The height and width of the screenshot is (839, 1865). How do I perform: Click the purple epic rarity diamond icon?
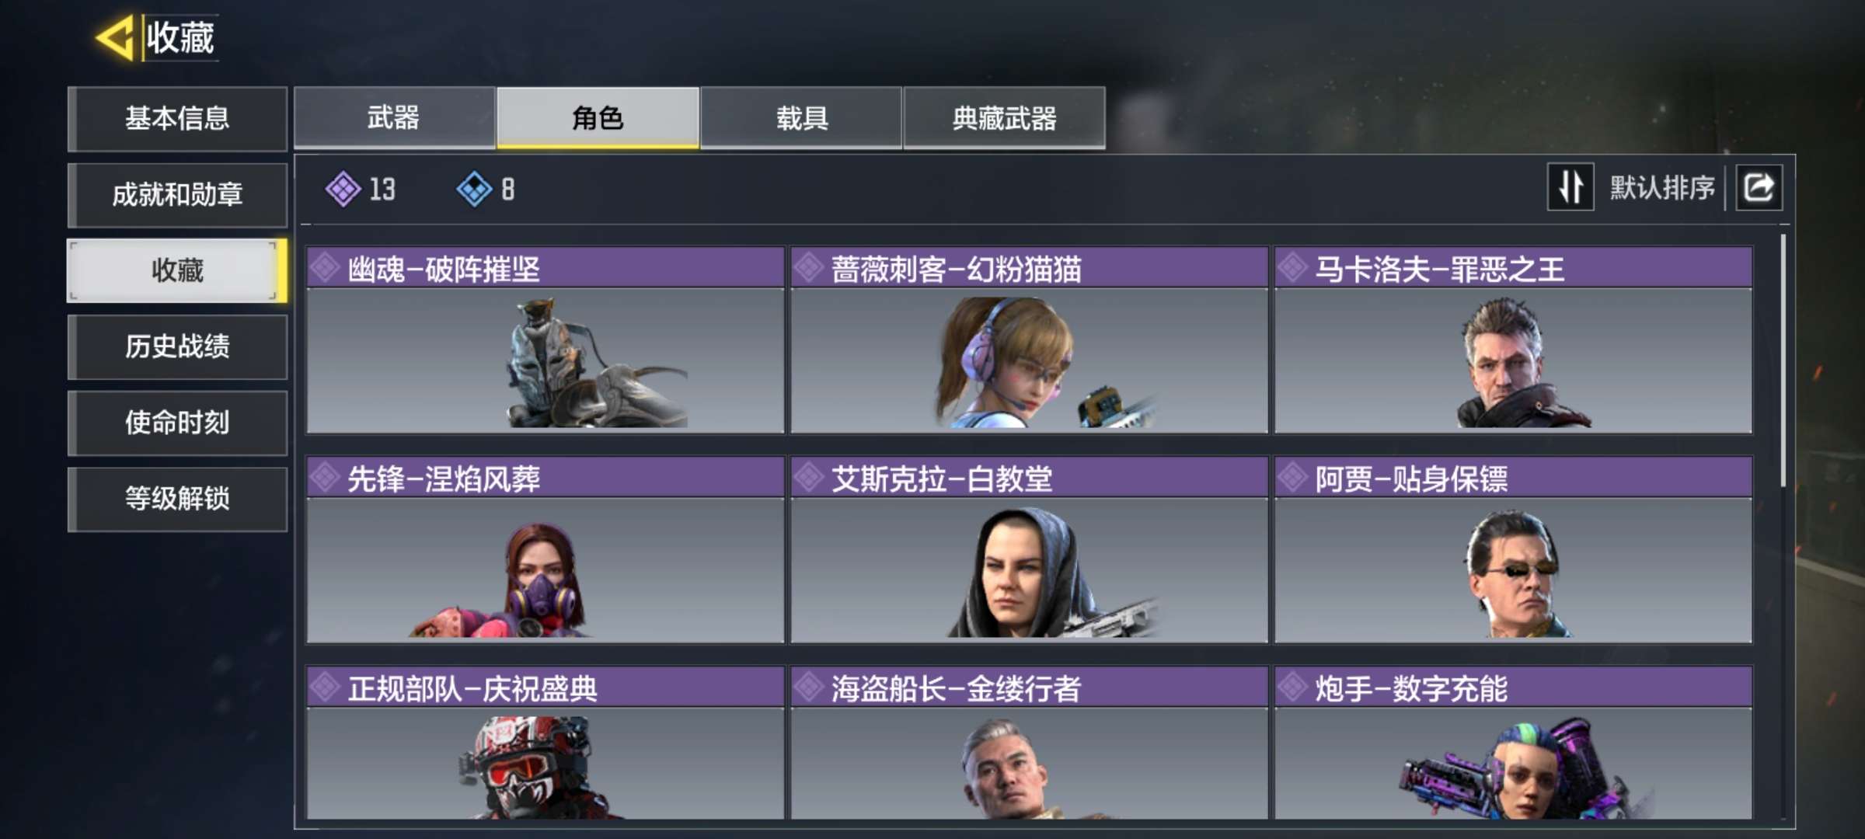343,189
